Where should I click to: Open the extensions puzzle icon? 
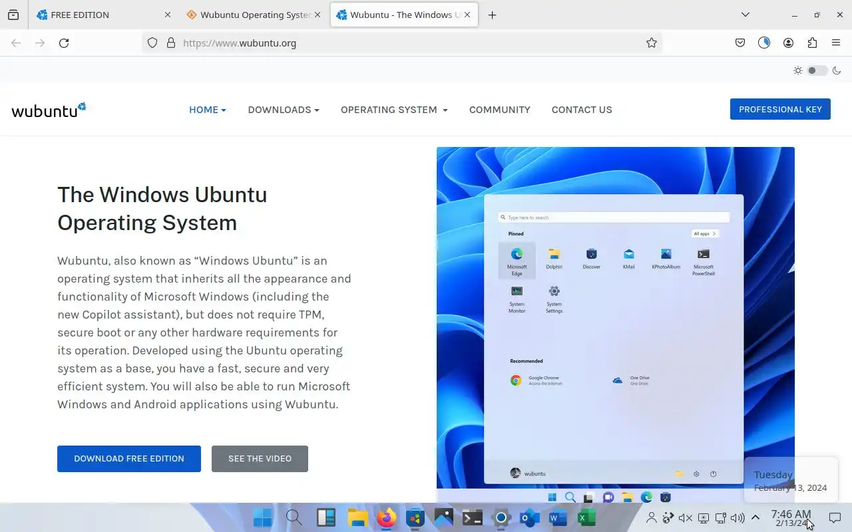812,43
